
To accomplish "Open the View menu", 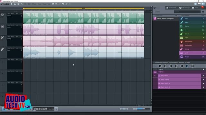I will [x=39, y=4].
